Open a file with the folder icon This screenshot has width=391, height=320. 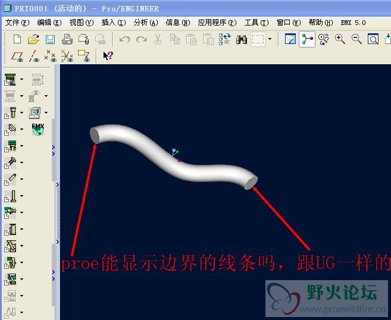click(x=33, y=39)
